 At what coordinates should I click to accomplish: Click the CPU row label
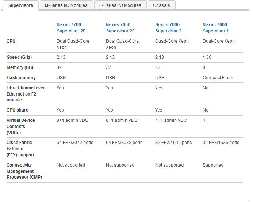click(x=11, y=41)
